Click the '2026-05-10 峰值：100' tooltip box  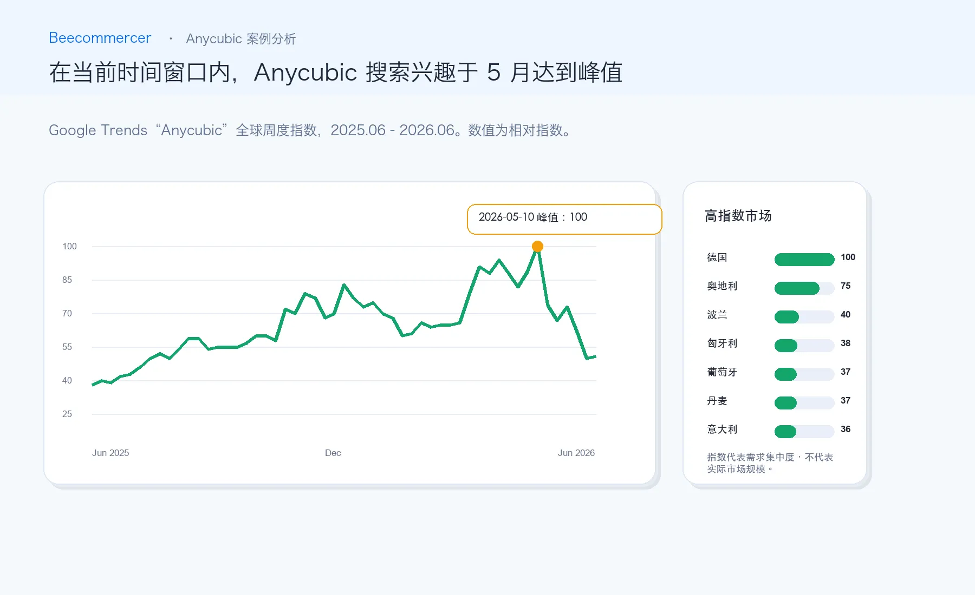[564, 219]
